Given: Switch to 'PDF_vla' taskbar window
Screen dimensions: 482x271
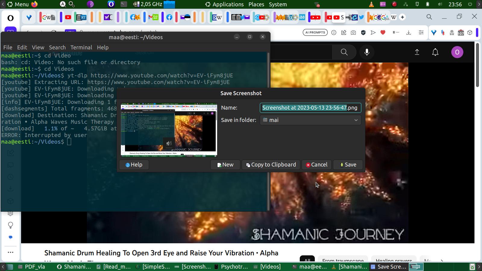Looking at the screenshot, I should click(x=31, y=267).
